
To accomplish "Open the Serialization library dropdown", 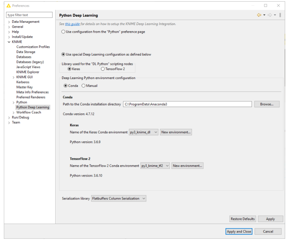I will [119, 199].
